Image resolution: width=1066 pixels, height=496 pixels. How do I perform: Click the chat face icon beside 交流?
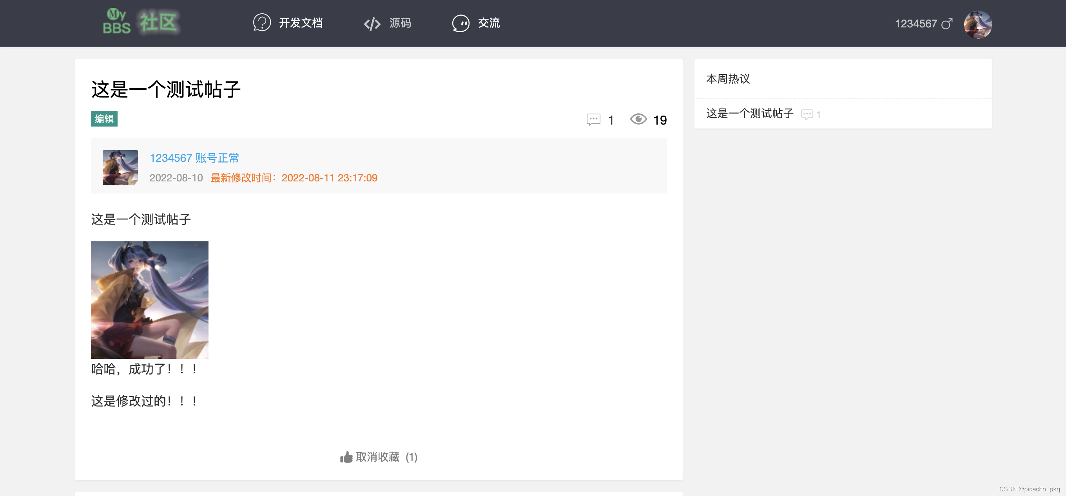(x=460, y=23)
